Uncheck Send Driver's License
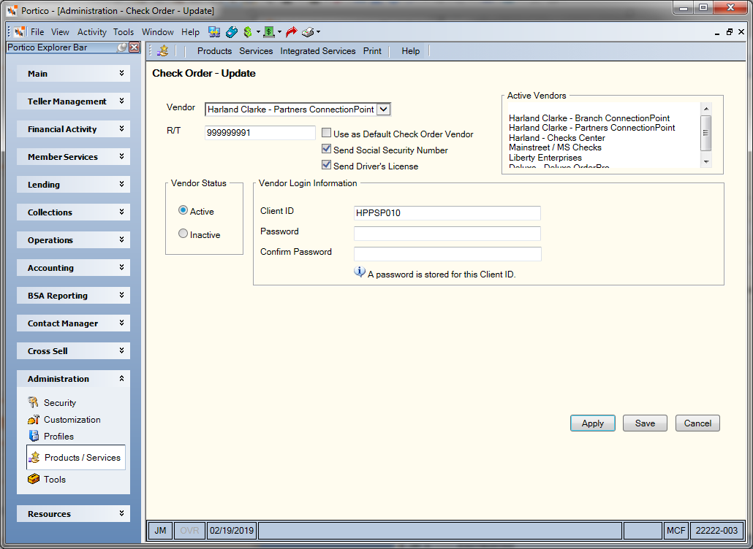Image resolution: width=753 pixels, height=549 pixels. (x=327, y=165)
